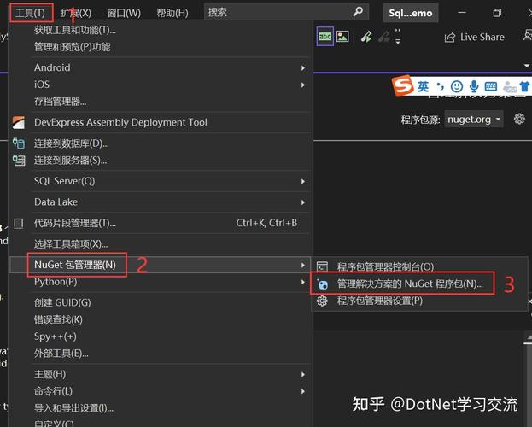Select 获取工具和功能(T)...
This screenshot has height=427, width=532.
pyautogui.click(x=161, y=30)
